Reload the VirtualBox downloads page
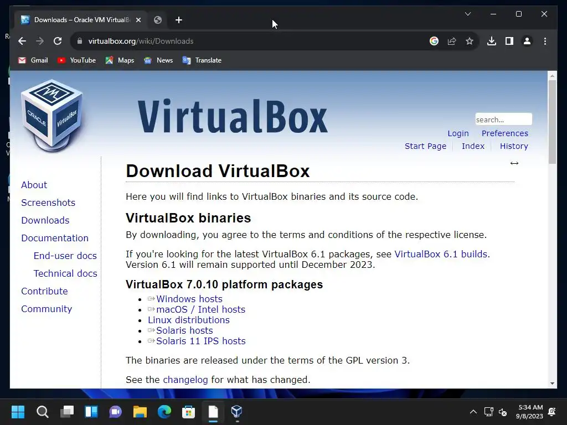567x425 pixels. (58, 41)
